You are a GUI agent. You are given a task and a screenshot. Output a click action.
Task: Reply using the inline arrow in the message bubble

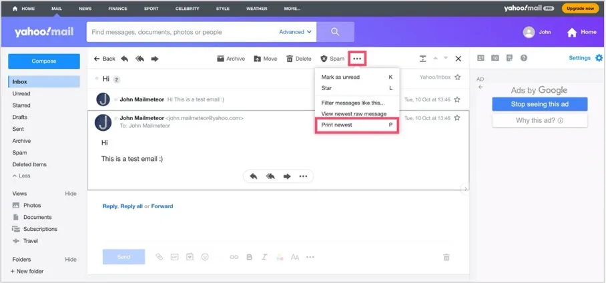coord(254,176)
